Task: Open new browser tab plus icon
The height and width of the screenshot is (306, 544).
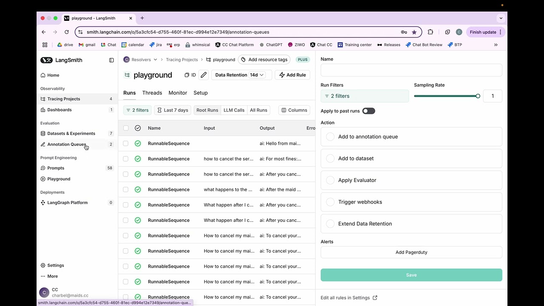Action: (142, 18)
